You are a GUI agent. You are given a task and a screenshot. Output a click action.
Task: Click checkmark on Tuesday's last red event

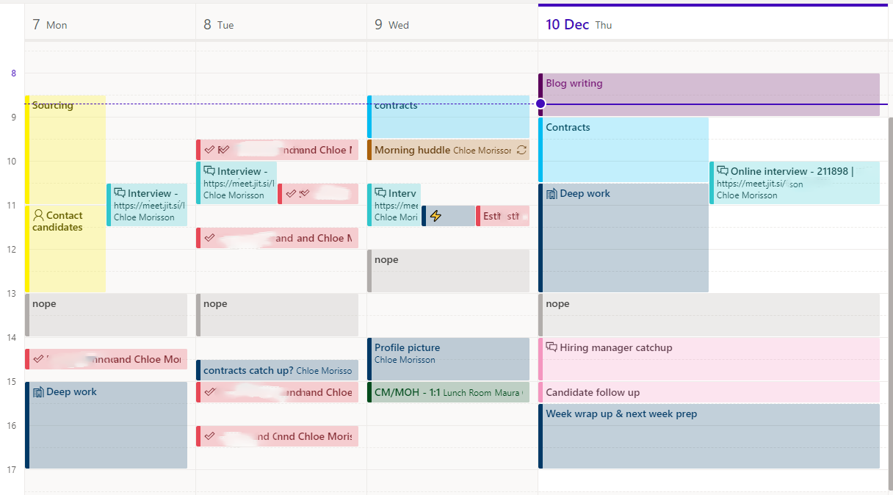pos(209,436)
